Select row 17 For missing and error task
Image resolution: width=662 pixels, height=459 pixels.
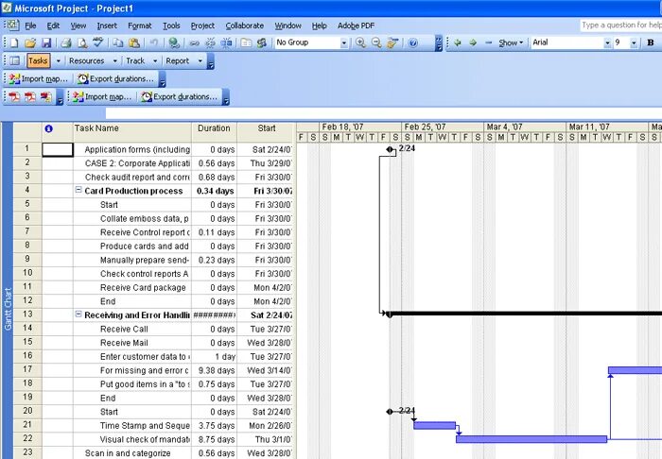[27, 369]
